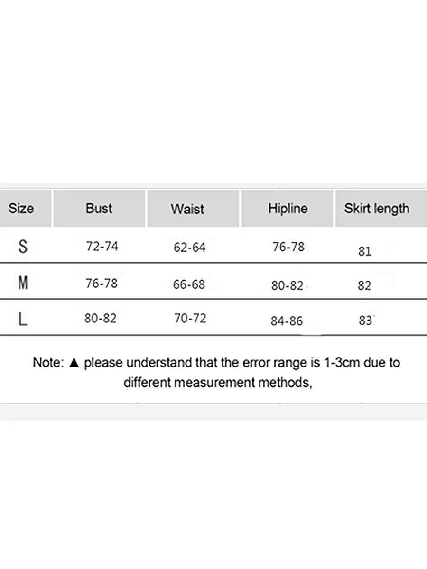
Task: Select the 70-72 waist measurement
Action: pyautogui.click(x=190, y=319)
